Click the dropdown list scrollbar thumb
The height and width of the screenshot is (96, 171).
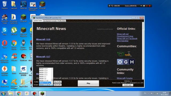(52, 80)
